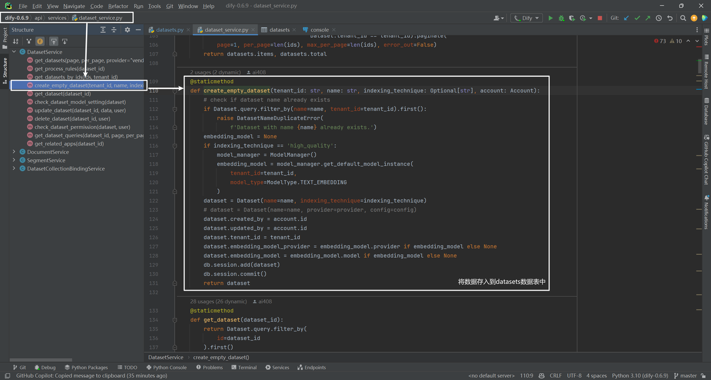This screenshot has height=380, width=711.
Task: Run the Dify configuration with green play icon
Action: [x=550, y=18]
